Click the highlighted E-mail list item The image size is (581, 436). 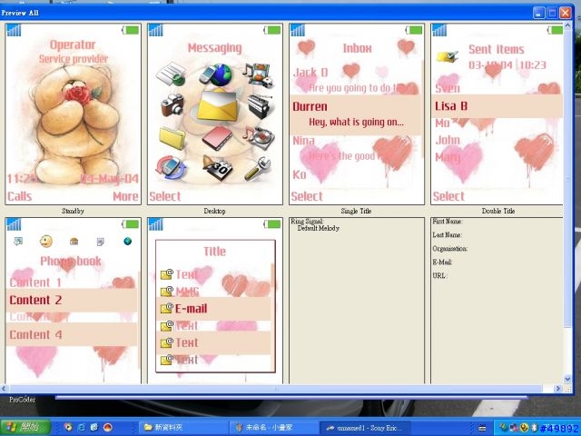214,309
